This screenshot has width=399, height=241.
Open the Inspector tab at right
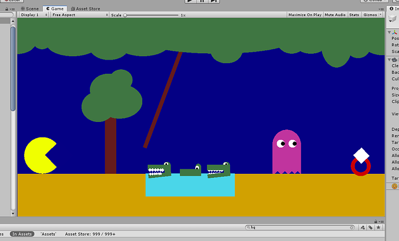(393, 9)
